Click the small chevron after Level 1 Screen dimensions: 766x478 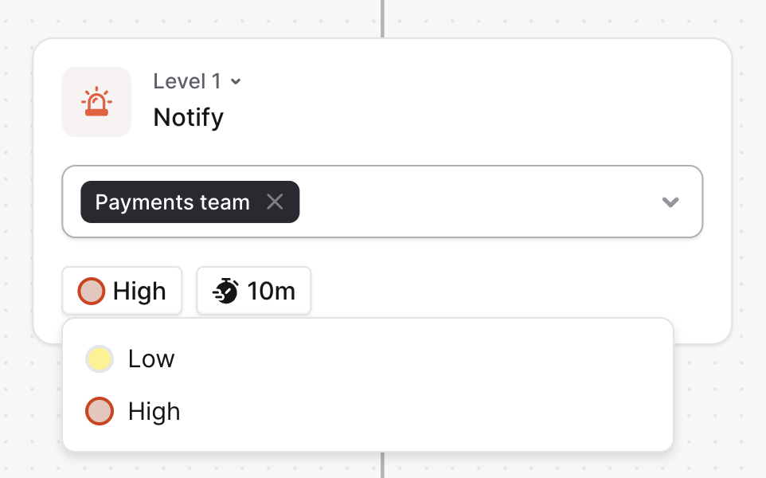point(236,82)
